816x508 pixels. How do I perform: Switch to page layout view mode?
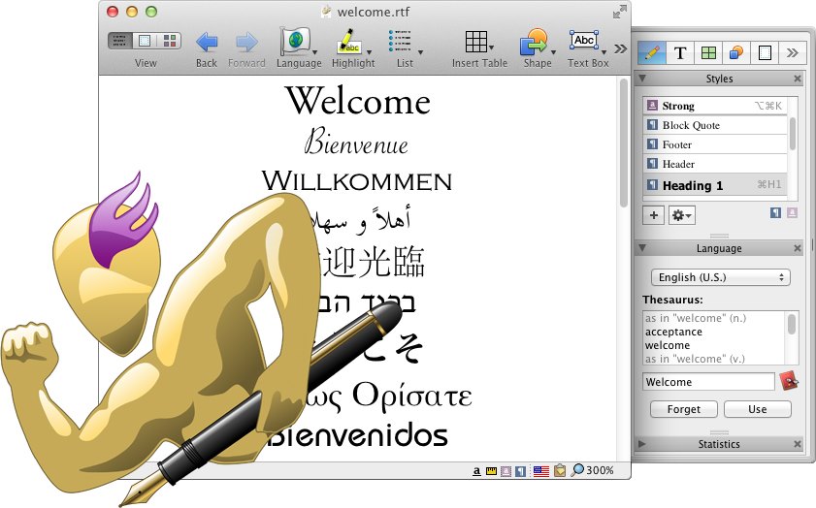[x=146, y=41]
